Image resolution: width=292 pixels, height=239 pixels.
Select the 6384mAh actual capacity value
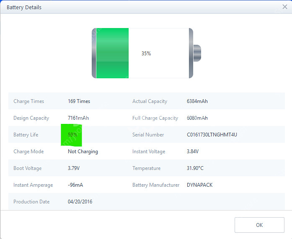197,101
